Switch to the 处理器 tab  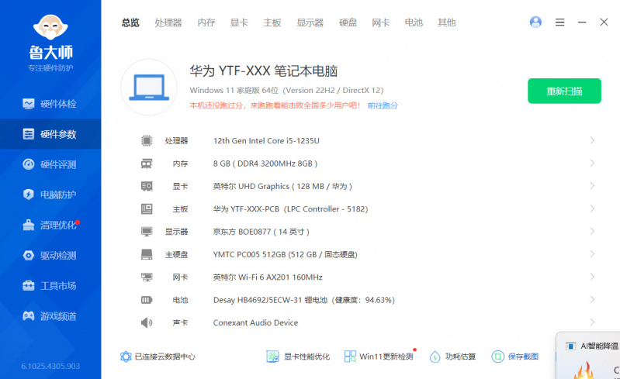pos(168,22)
